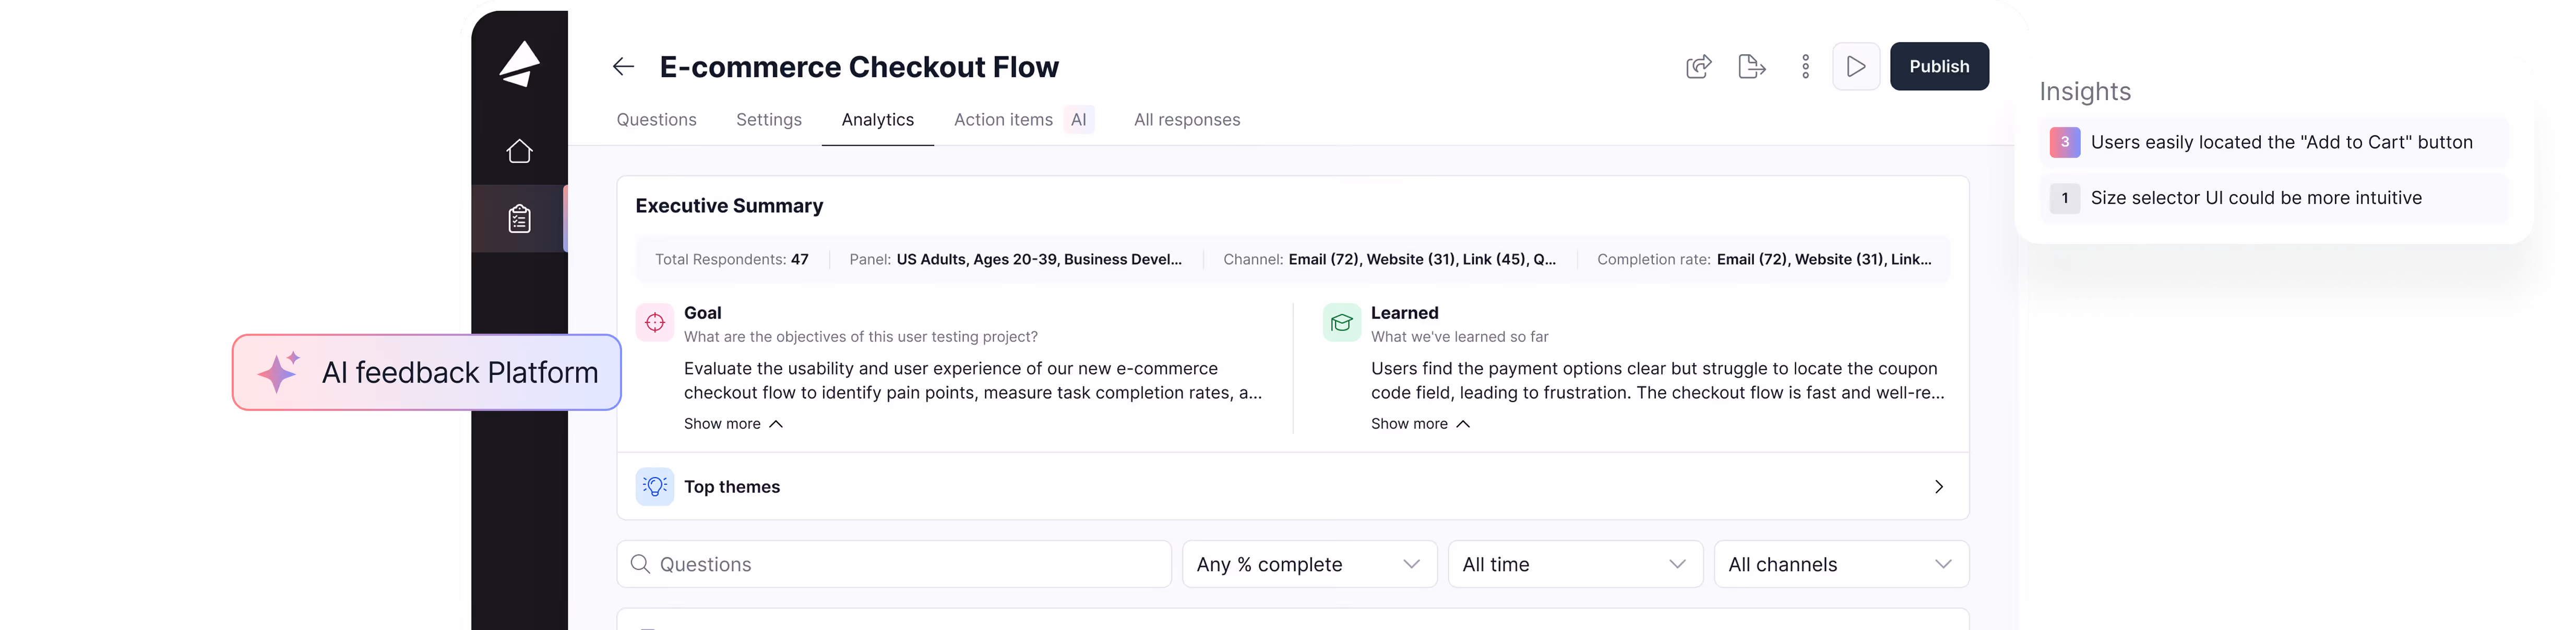Click the Goal target icon

point(655,322)
